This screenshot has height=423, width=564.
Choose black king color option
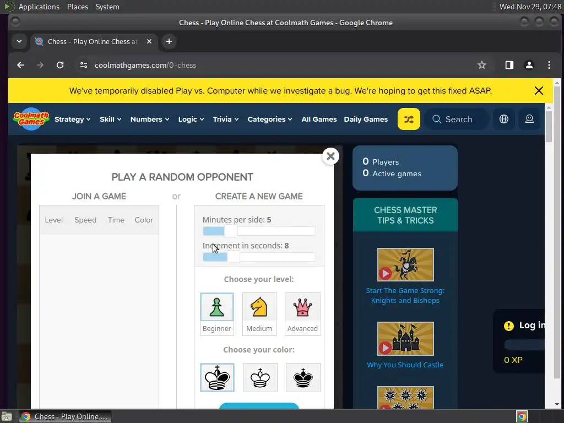303,377
